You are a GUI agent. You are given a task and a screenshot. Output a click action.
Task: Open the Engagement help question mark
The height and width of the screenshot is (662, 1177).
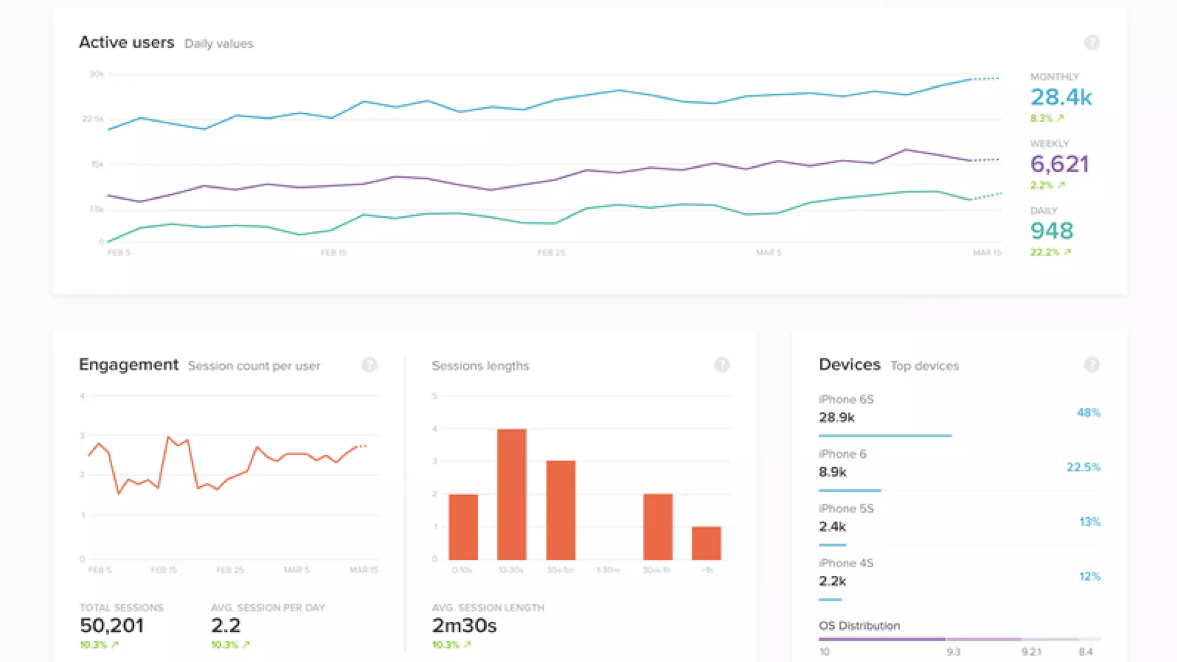370,365
